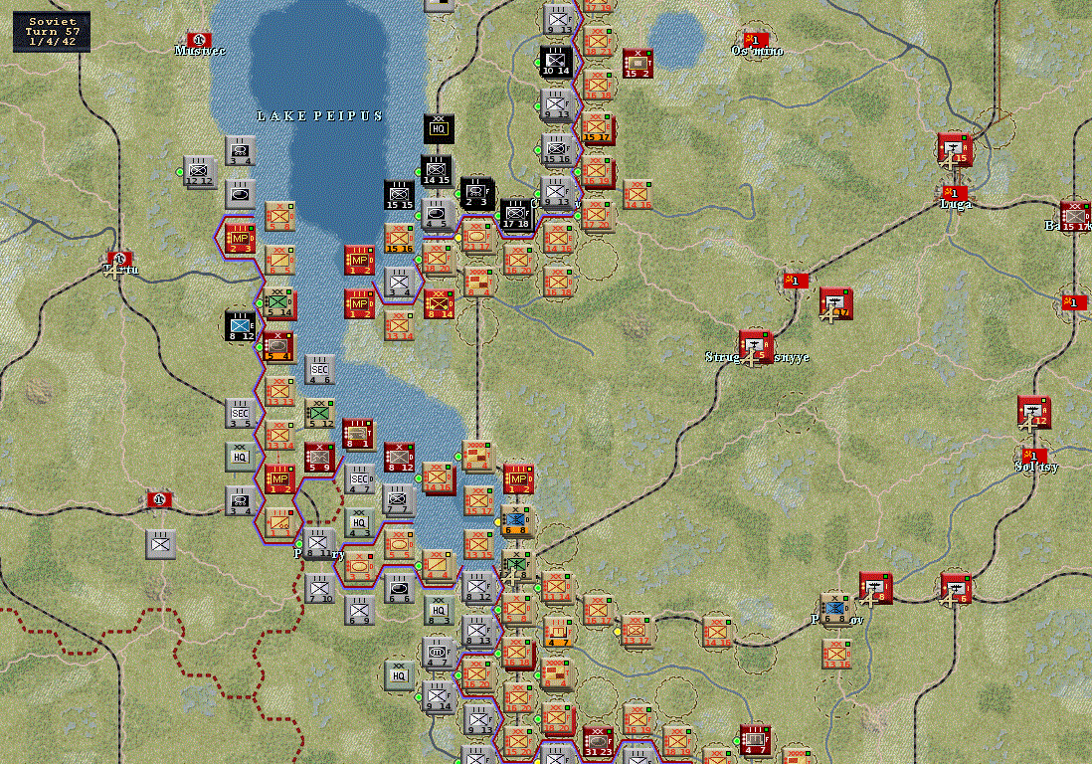Click the Tartu town marker

point(119,259)
